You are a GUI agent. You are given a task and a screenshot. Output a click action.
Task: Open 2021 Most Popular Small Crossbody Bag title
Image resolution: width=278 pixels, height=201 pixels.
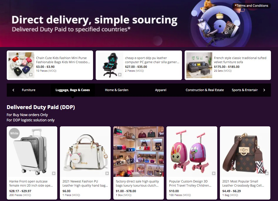tap(243, 183)
